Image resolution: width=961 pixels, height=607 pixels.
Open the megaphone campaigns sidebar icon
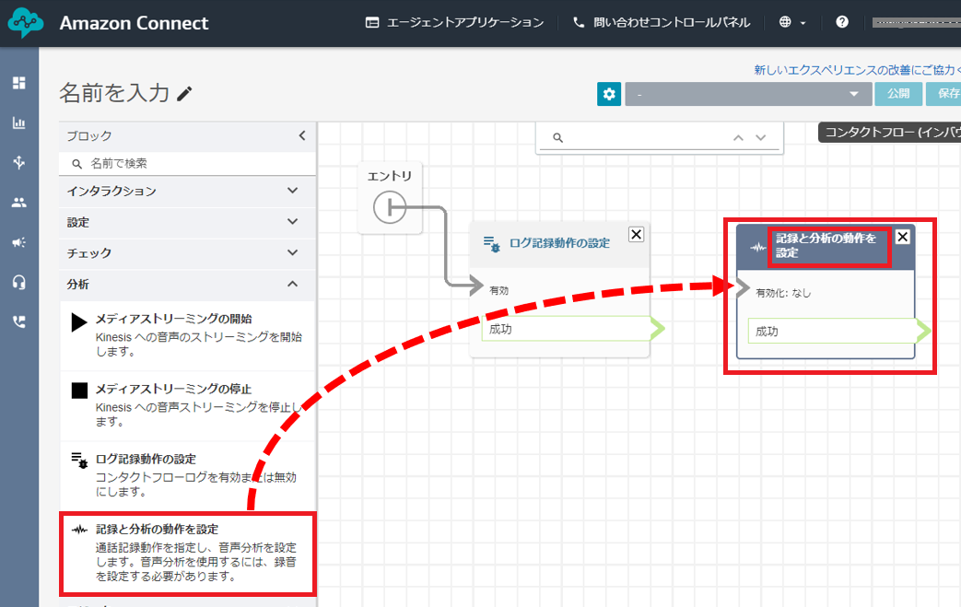tap(19, 242)
